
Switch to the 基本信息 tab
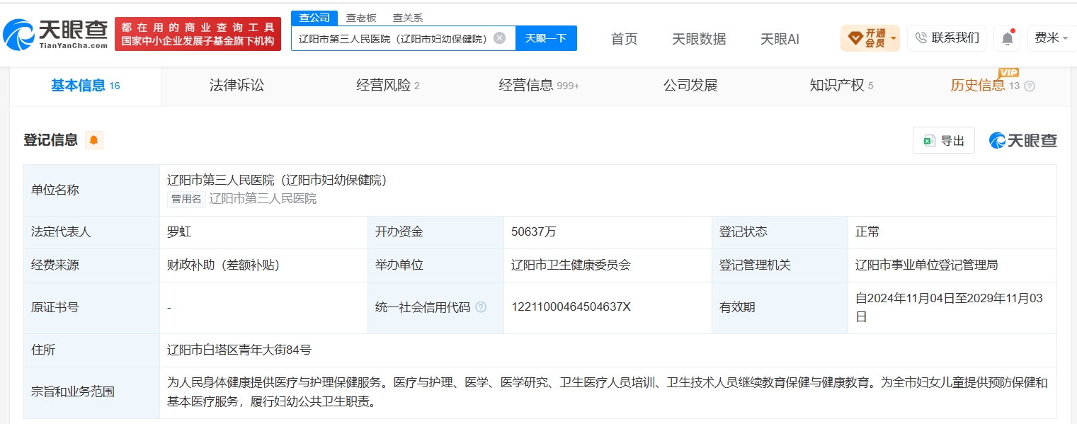[85, 86]
